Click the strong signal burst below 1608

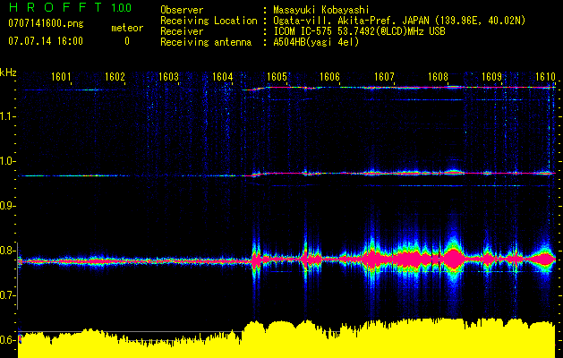[453, 259]
